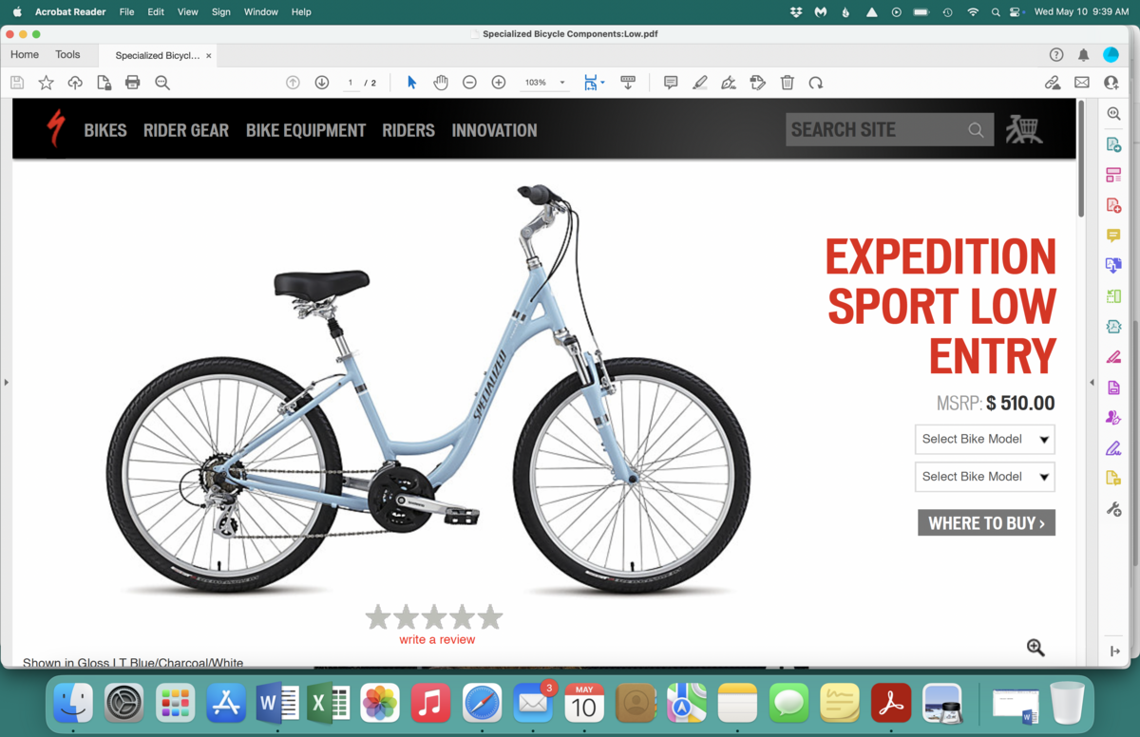Open the measuring tool dropdown arrow
Viewport: 1140px width, 737px height.
[602, 83]
